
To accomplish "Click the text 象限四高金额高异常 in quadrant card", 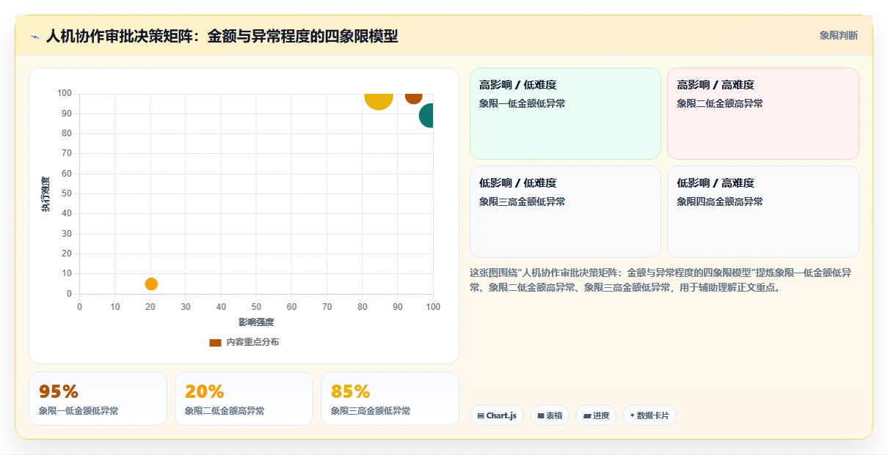I will tap(720, 201).
